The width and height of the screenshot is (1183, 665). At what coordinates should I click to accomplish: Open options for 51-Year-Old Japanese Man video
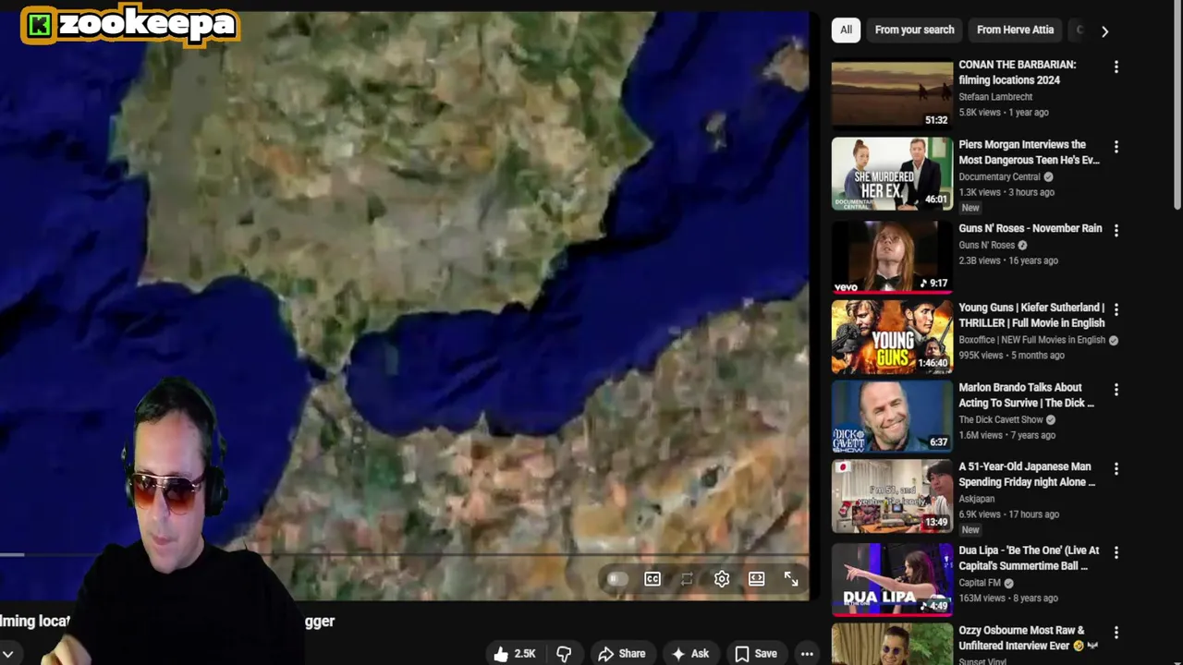click(x=1116, y=469)
